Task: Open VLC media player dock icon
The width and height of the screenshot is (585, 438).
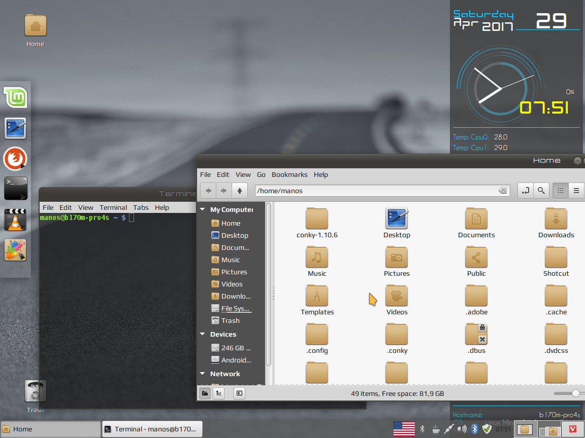Action: 15,220
